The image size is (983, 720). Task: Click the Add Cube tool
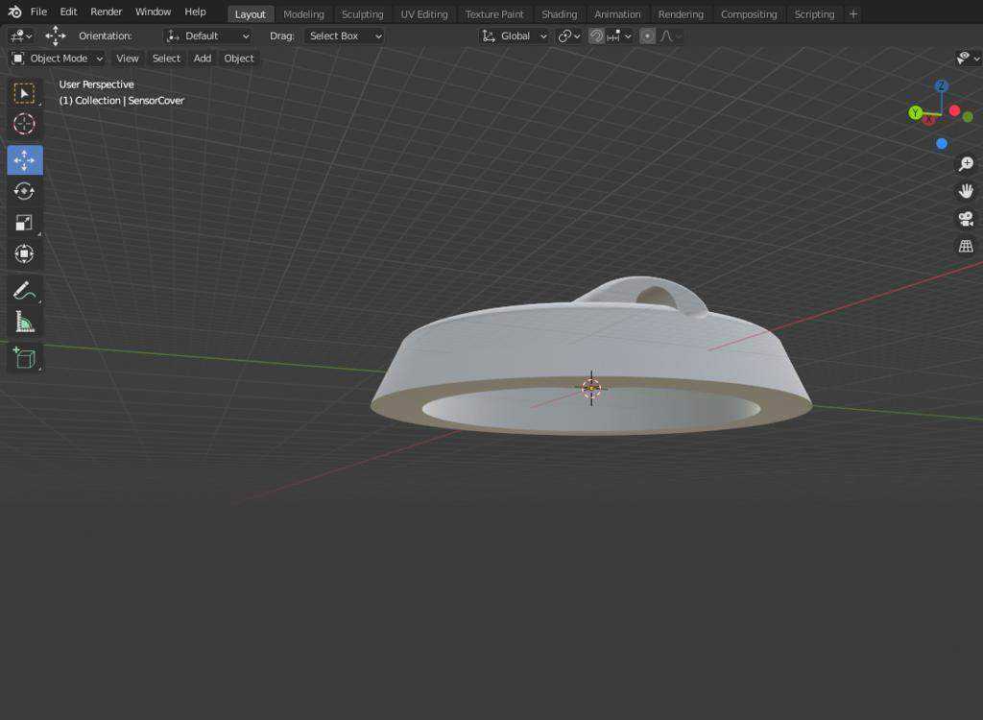click(x=24, y=358)
